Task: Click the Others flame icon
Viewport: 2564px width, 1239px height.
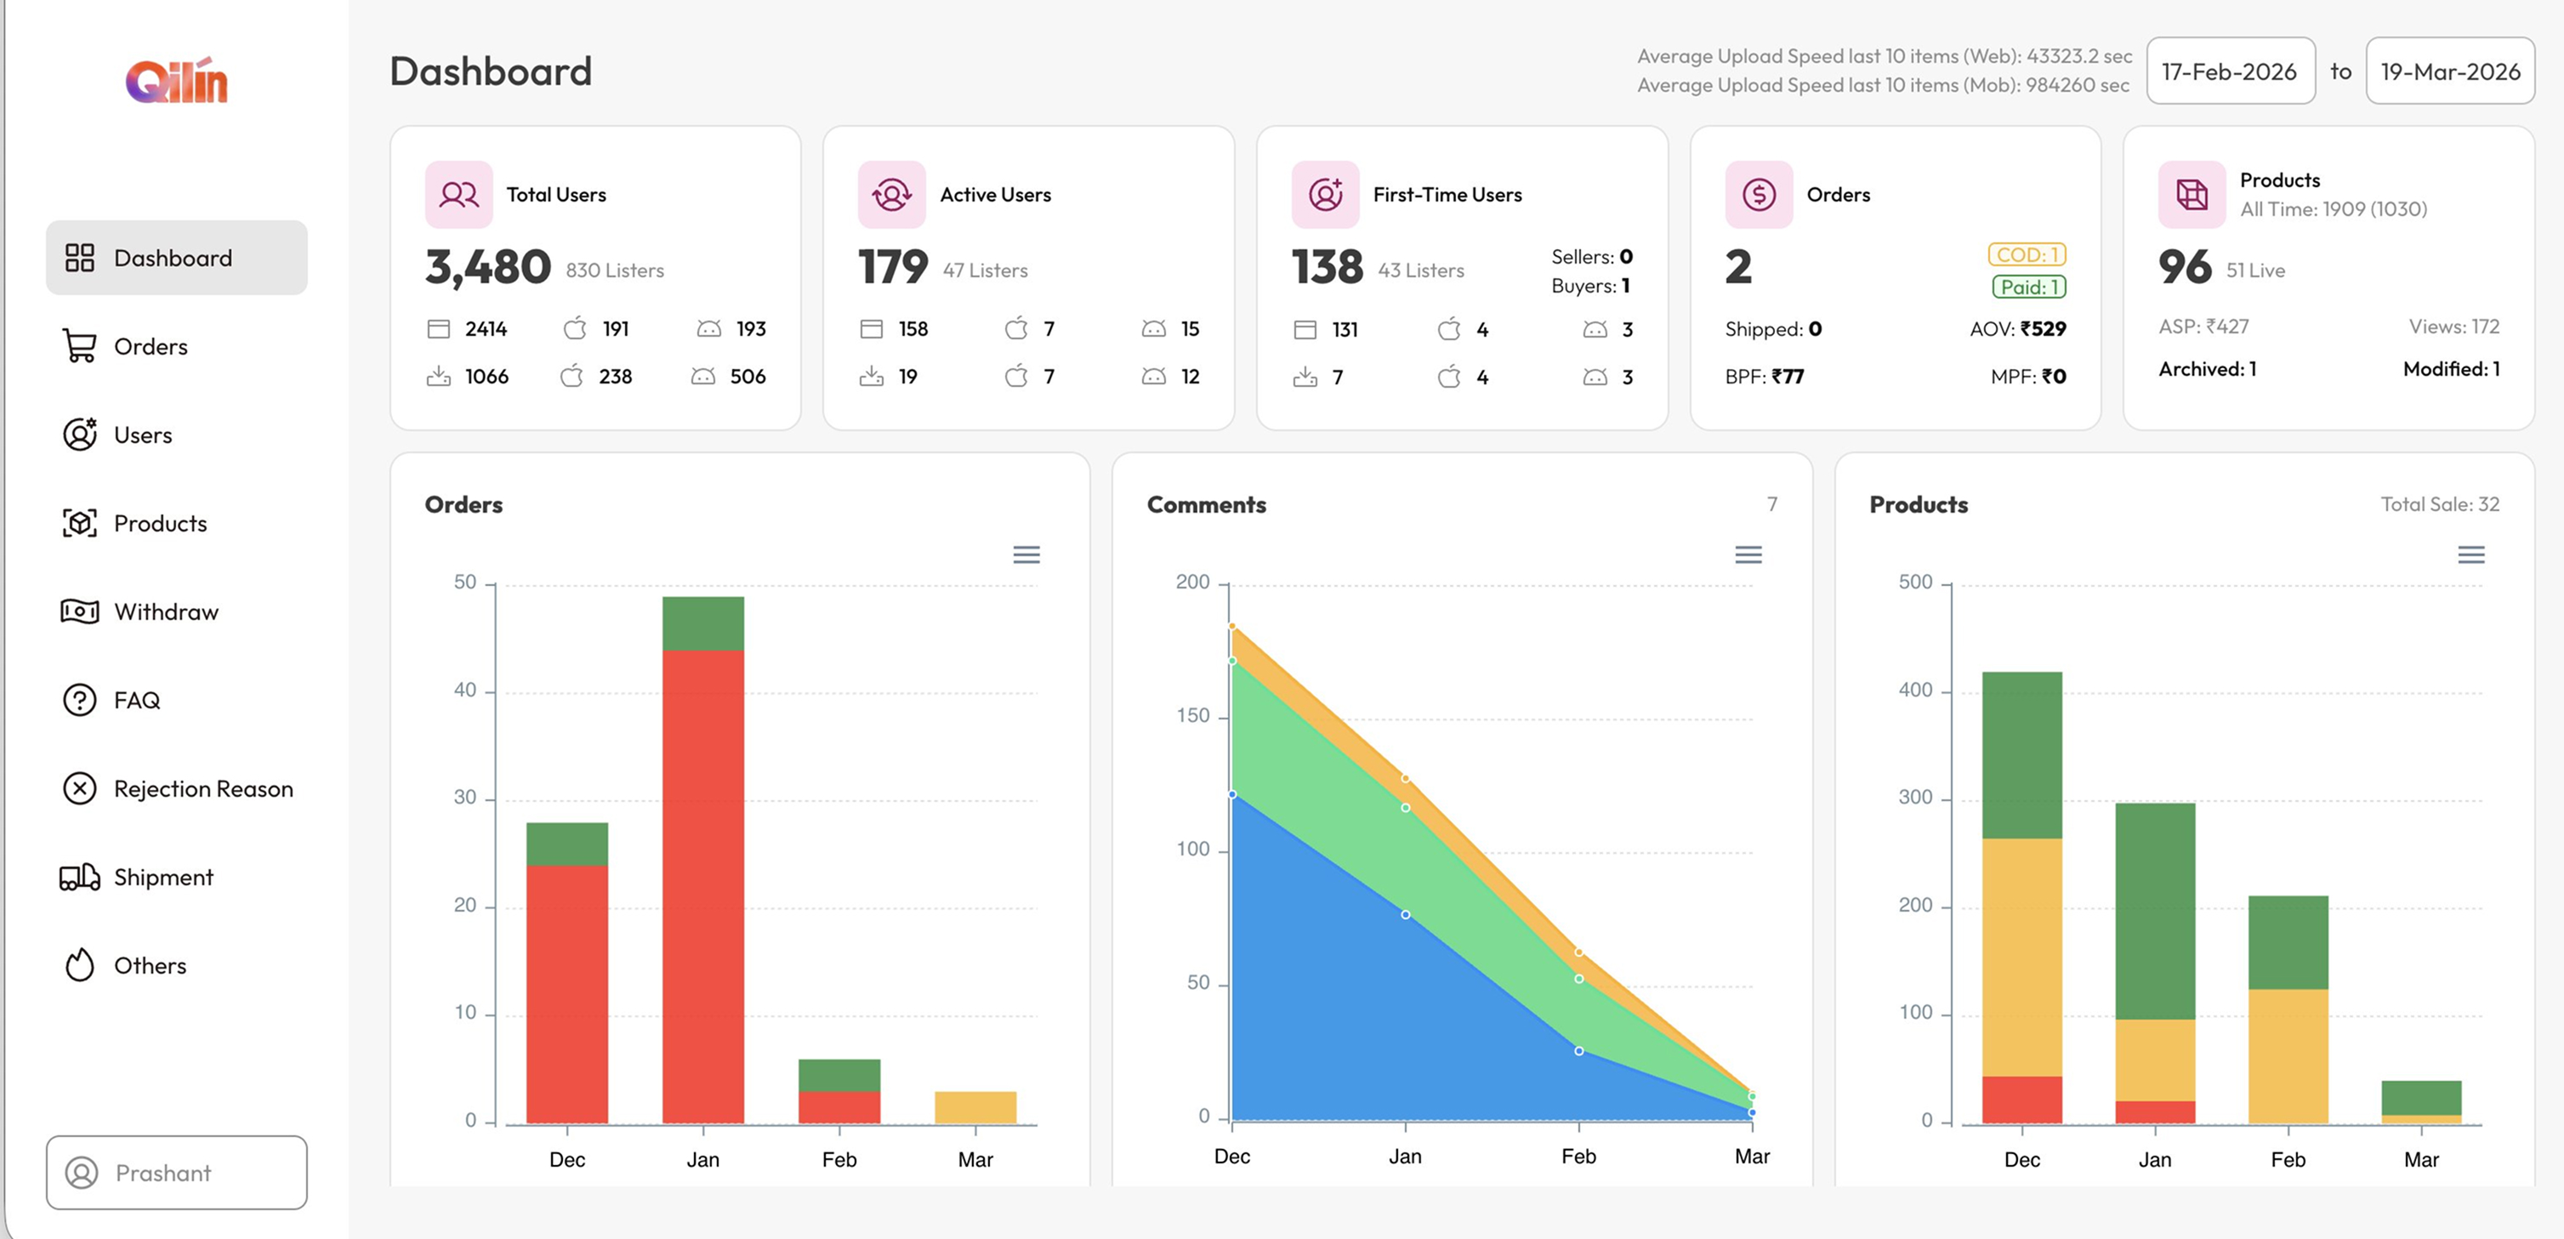Action: [x=80, y=964]
